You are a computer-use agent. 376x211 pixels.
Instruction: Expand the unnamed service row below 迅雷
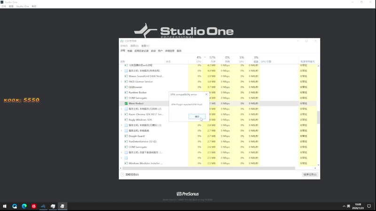(x=121, y=158)
